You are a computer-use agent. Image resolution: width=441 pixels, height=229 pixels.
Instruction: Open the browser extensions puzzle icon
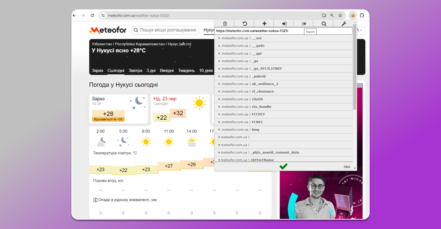pyautogui.click(x=362, y=15)
